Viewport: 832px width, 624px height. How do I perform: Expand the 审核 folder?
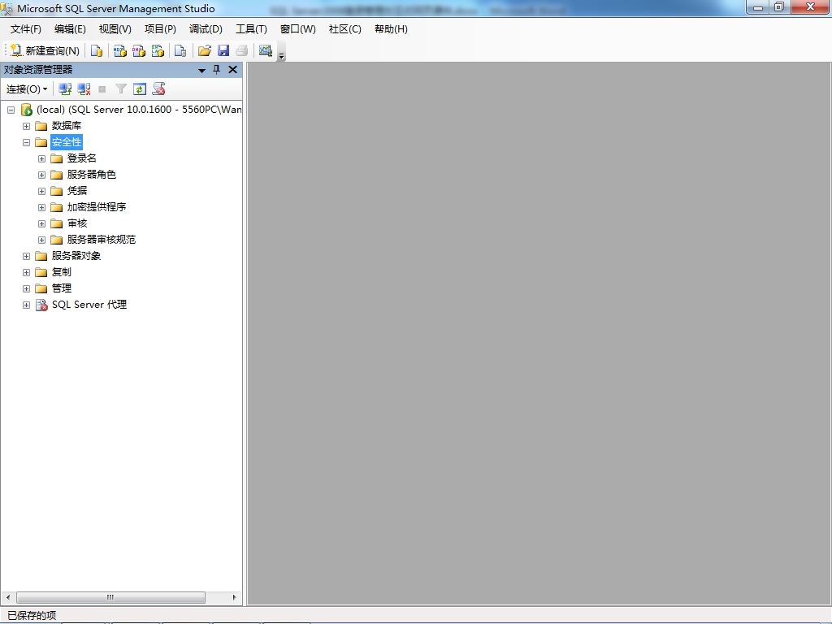point(41,224)
